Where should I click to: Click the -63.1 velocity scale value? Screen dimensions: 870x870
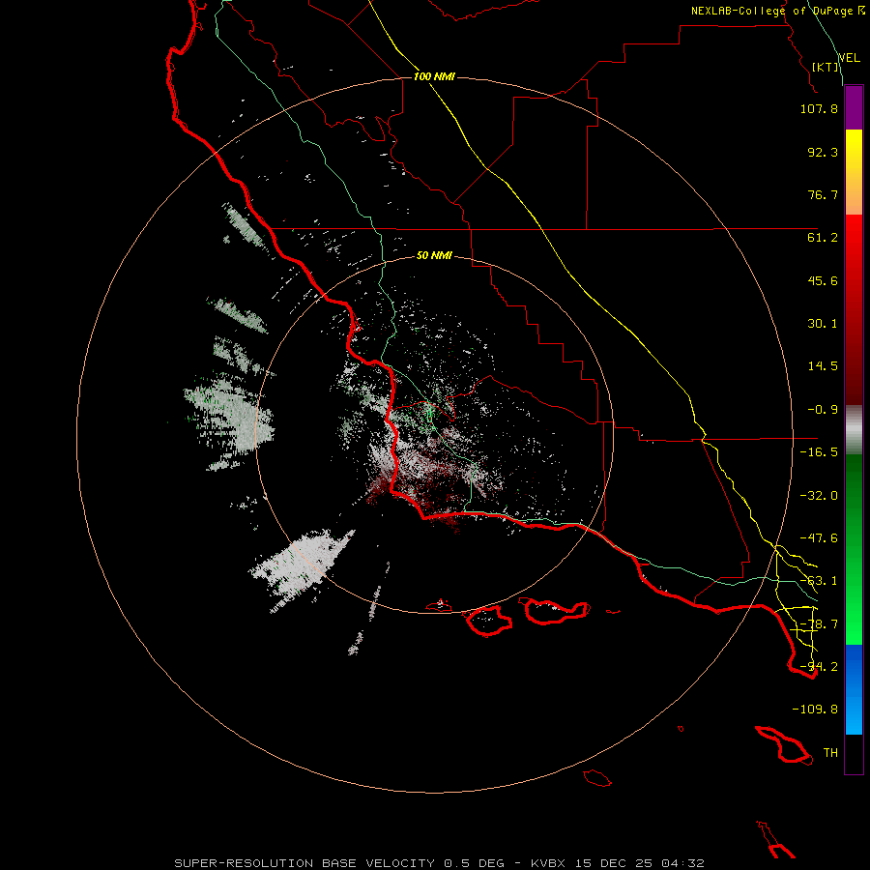click(819, 581)
